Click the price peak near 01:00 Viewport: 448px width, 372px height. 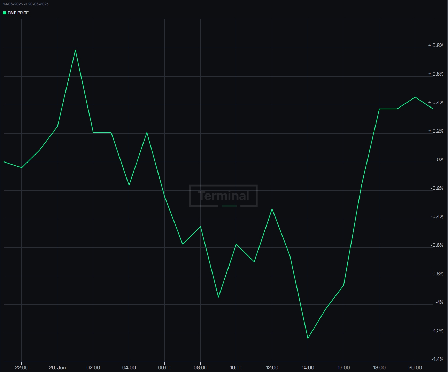[75, 50]
